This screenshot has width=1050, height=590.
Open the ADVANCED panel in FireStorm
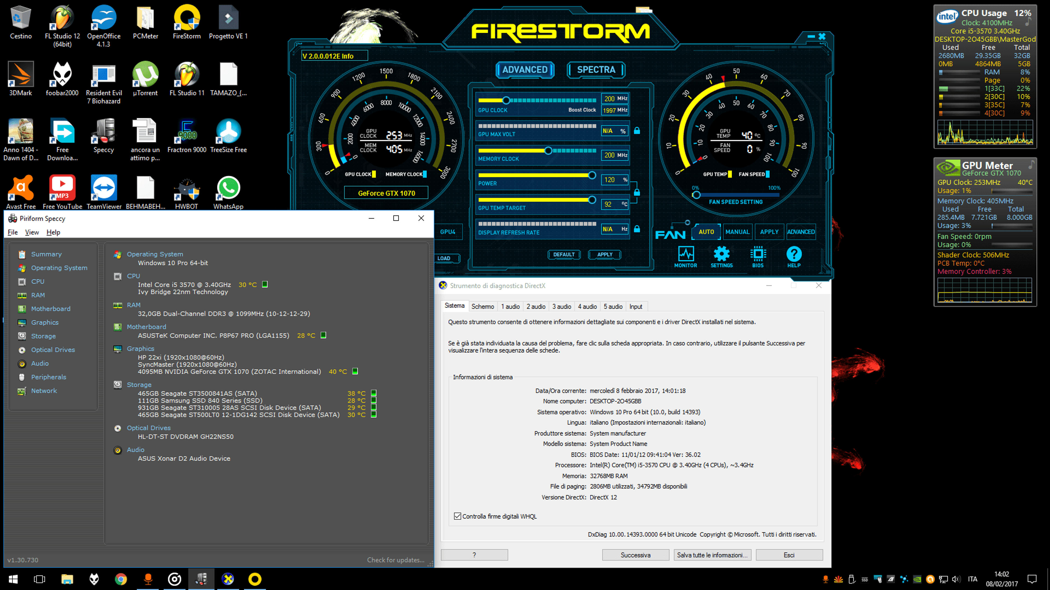pyautogui.click(x=525, y=70)
